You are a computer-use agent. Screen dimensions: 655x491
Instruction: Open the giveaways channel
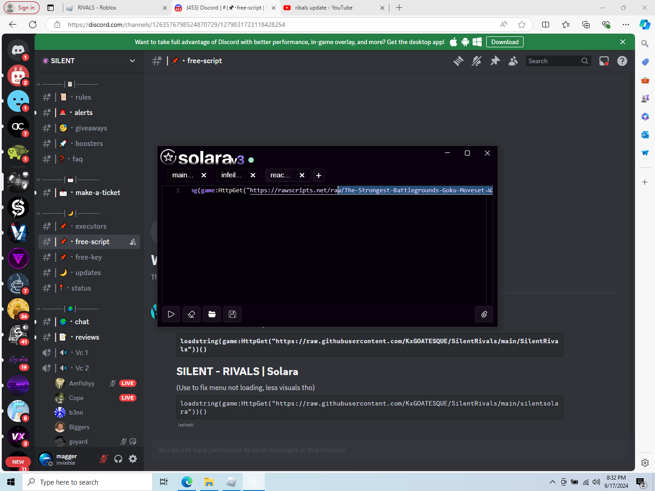tap(89, 128)
